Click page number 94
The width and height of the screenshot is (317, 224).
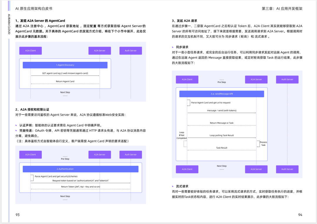pyautogui.click(x=300, y=215)
